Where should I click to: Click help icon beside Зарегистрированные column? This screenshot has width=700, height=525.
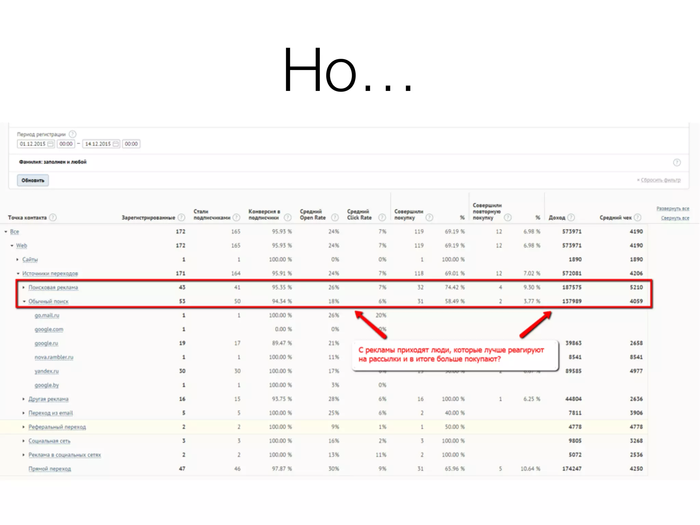point(181,217)
